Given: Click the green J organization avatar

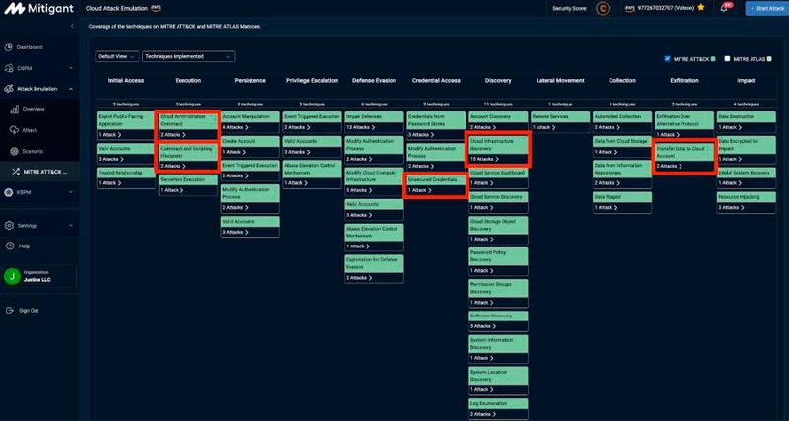Looking at the screenshot, I should [x=12, y=276].
